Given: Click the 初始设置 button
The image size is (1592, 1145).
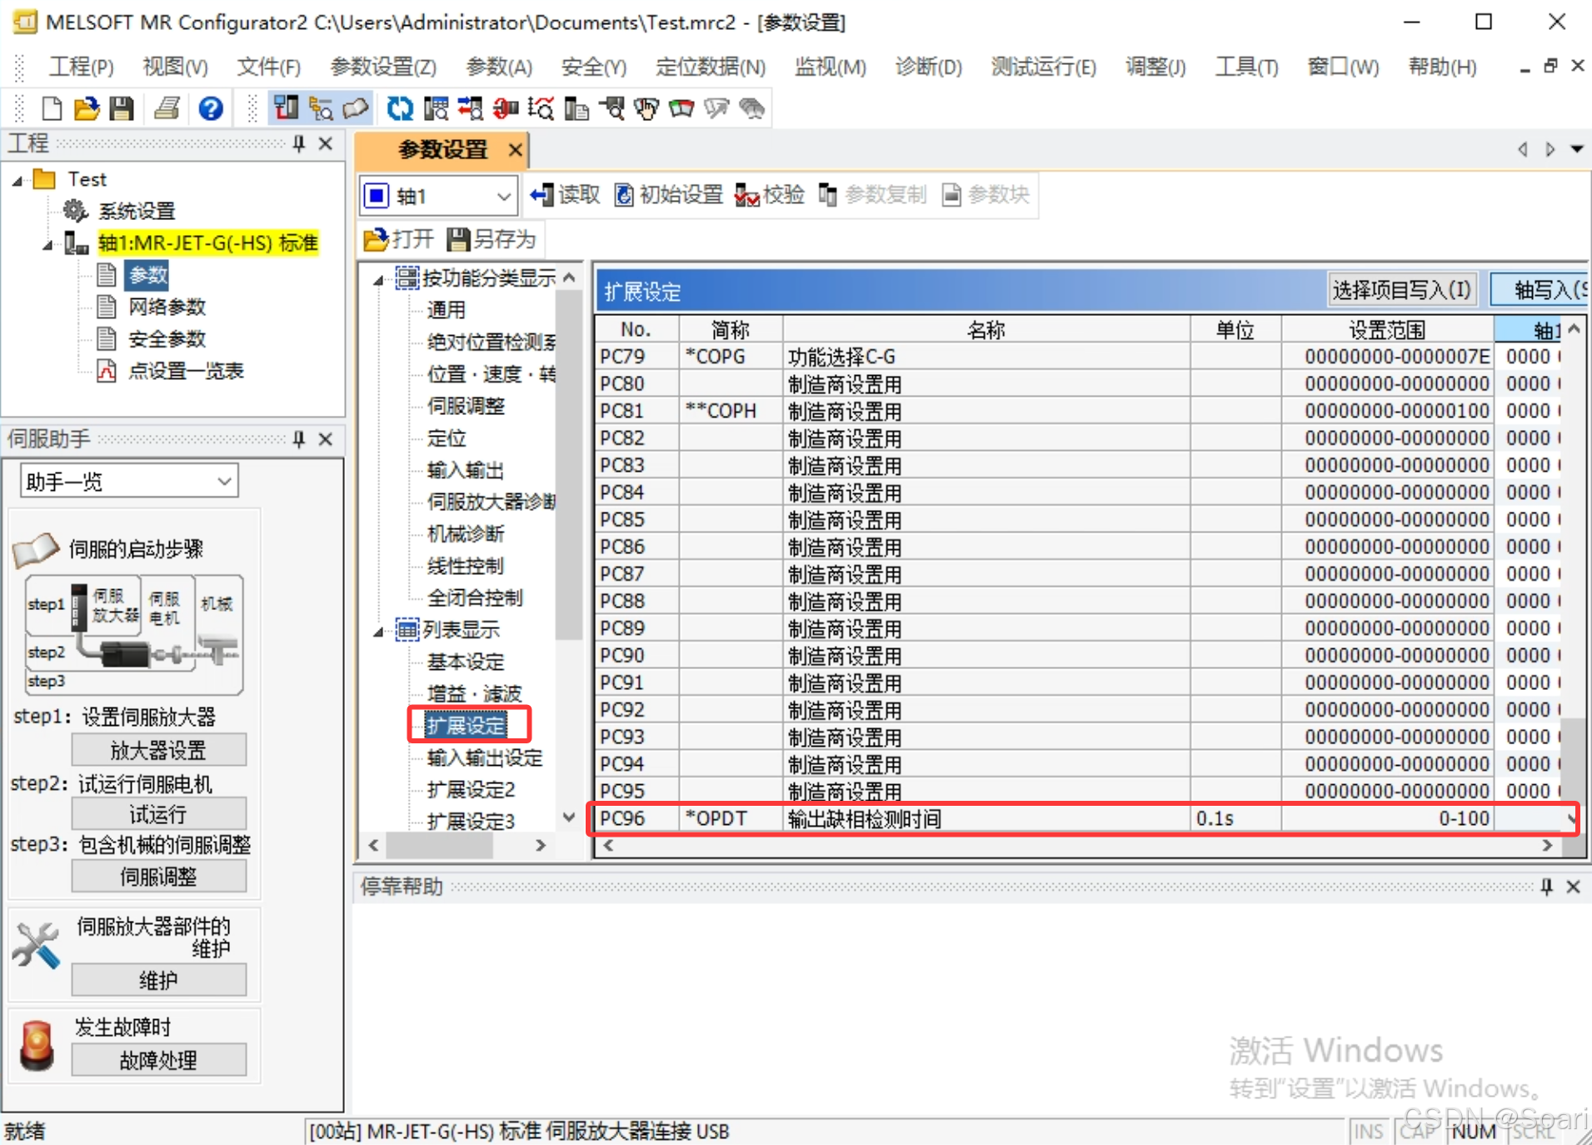Looking at the screenshot, I should point(669,195).
